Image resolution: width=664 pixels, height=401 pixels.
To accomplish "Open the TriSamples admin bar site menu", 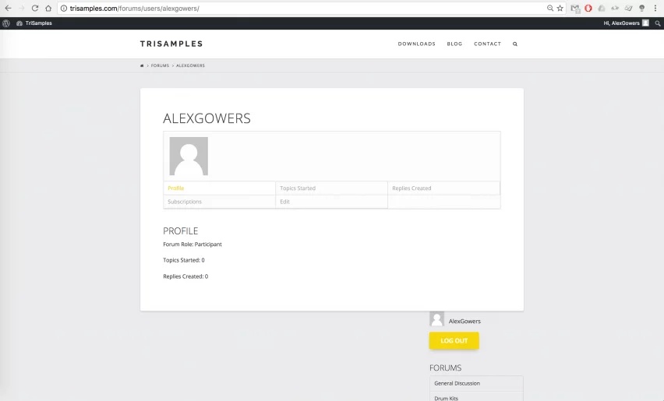I will pyautogui.click(x=34, y=23).
